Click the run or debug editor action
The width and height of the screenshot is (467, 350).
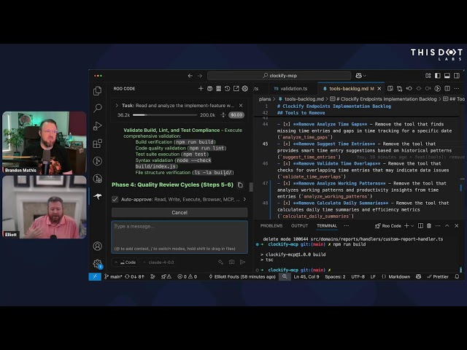437,89
